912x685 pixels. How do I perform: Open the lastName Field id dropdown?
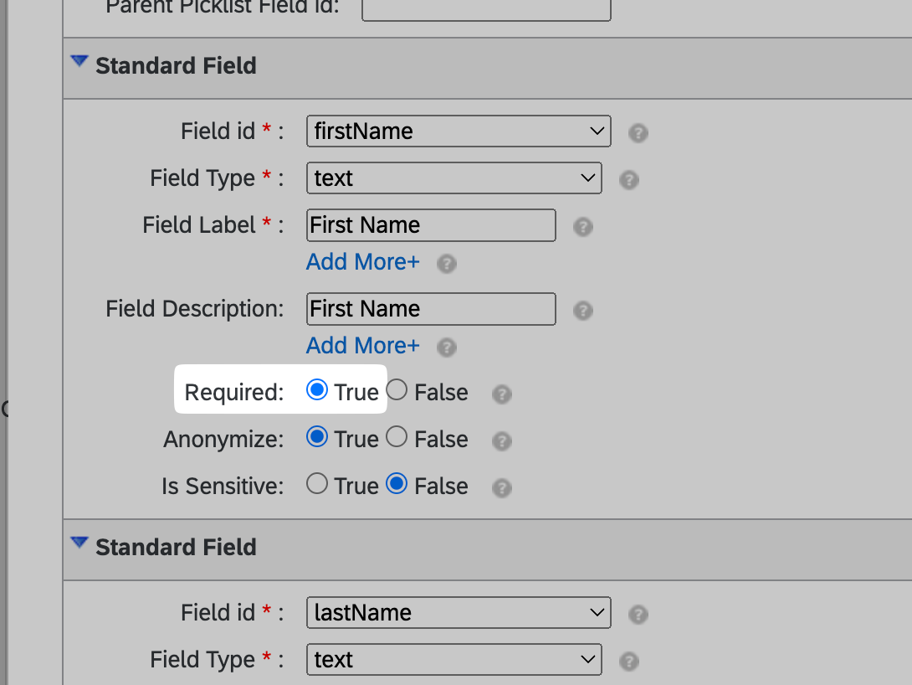click(x=459, y=613)
